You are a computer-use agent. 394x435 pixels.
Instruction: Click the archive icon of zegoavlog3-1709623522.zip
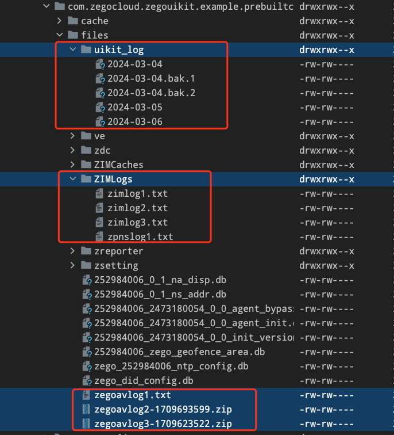click(x=86, y=423)
